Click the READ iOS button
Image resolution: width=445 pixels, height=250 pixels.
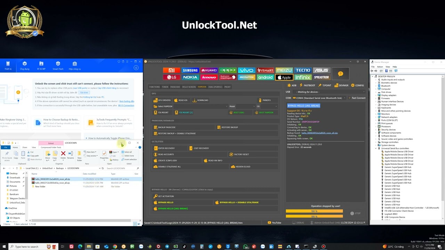[181, 100]
